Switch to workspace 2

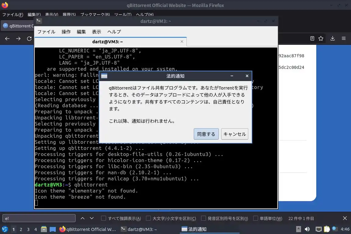coord(21,229)
